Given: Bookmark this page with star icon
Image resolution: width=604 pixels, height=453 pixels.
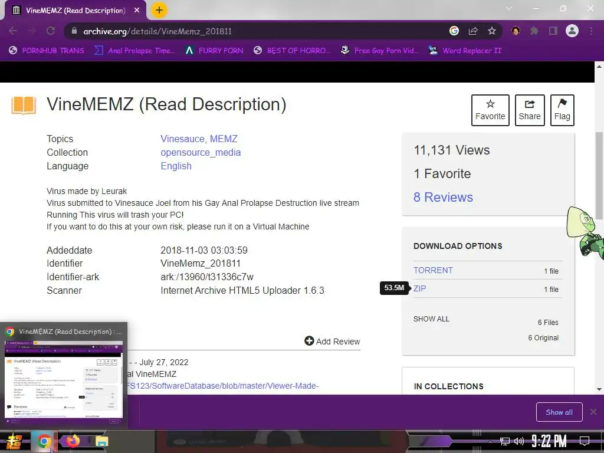Looking at the screenshot, I should click(x=492, y=31).
